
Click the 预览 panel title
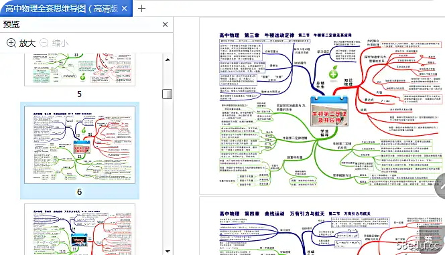pos(11,25)
